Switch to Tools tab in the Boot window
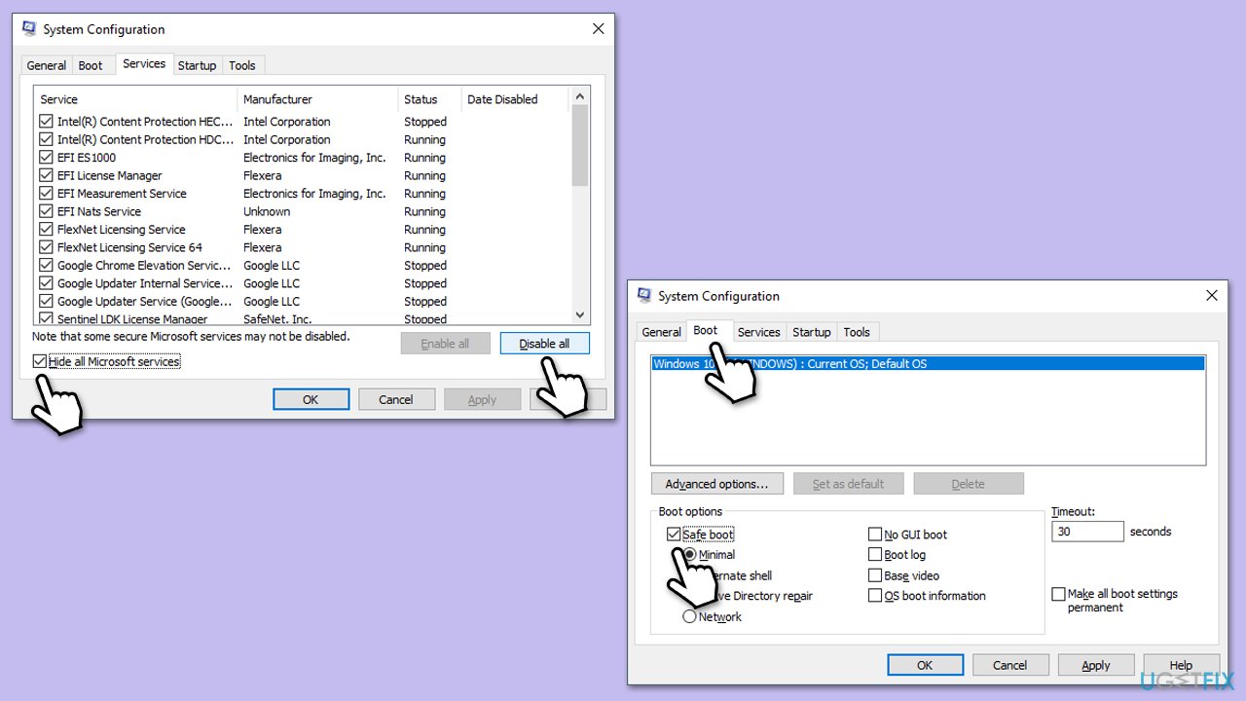1246x701 pixels. pyautogui.click(x=857, y=332)
